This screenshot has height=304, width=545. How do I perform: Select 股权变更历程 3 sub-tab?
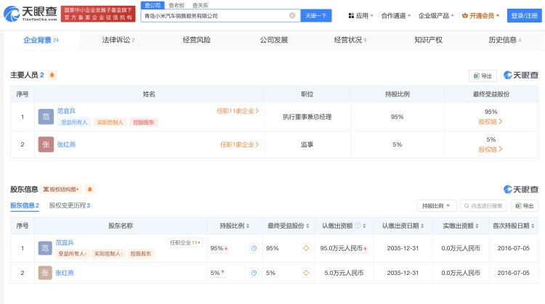coord(70,205)
